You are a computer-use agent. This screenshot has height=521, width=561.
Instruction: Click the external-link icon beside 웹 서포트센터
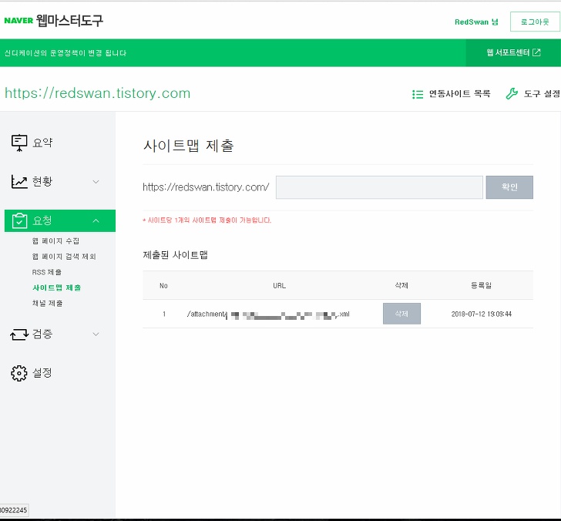(536, 52)
